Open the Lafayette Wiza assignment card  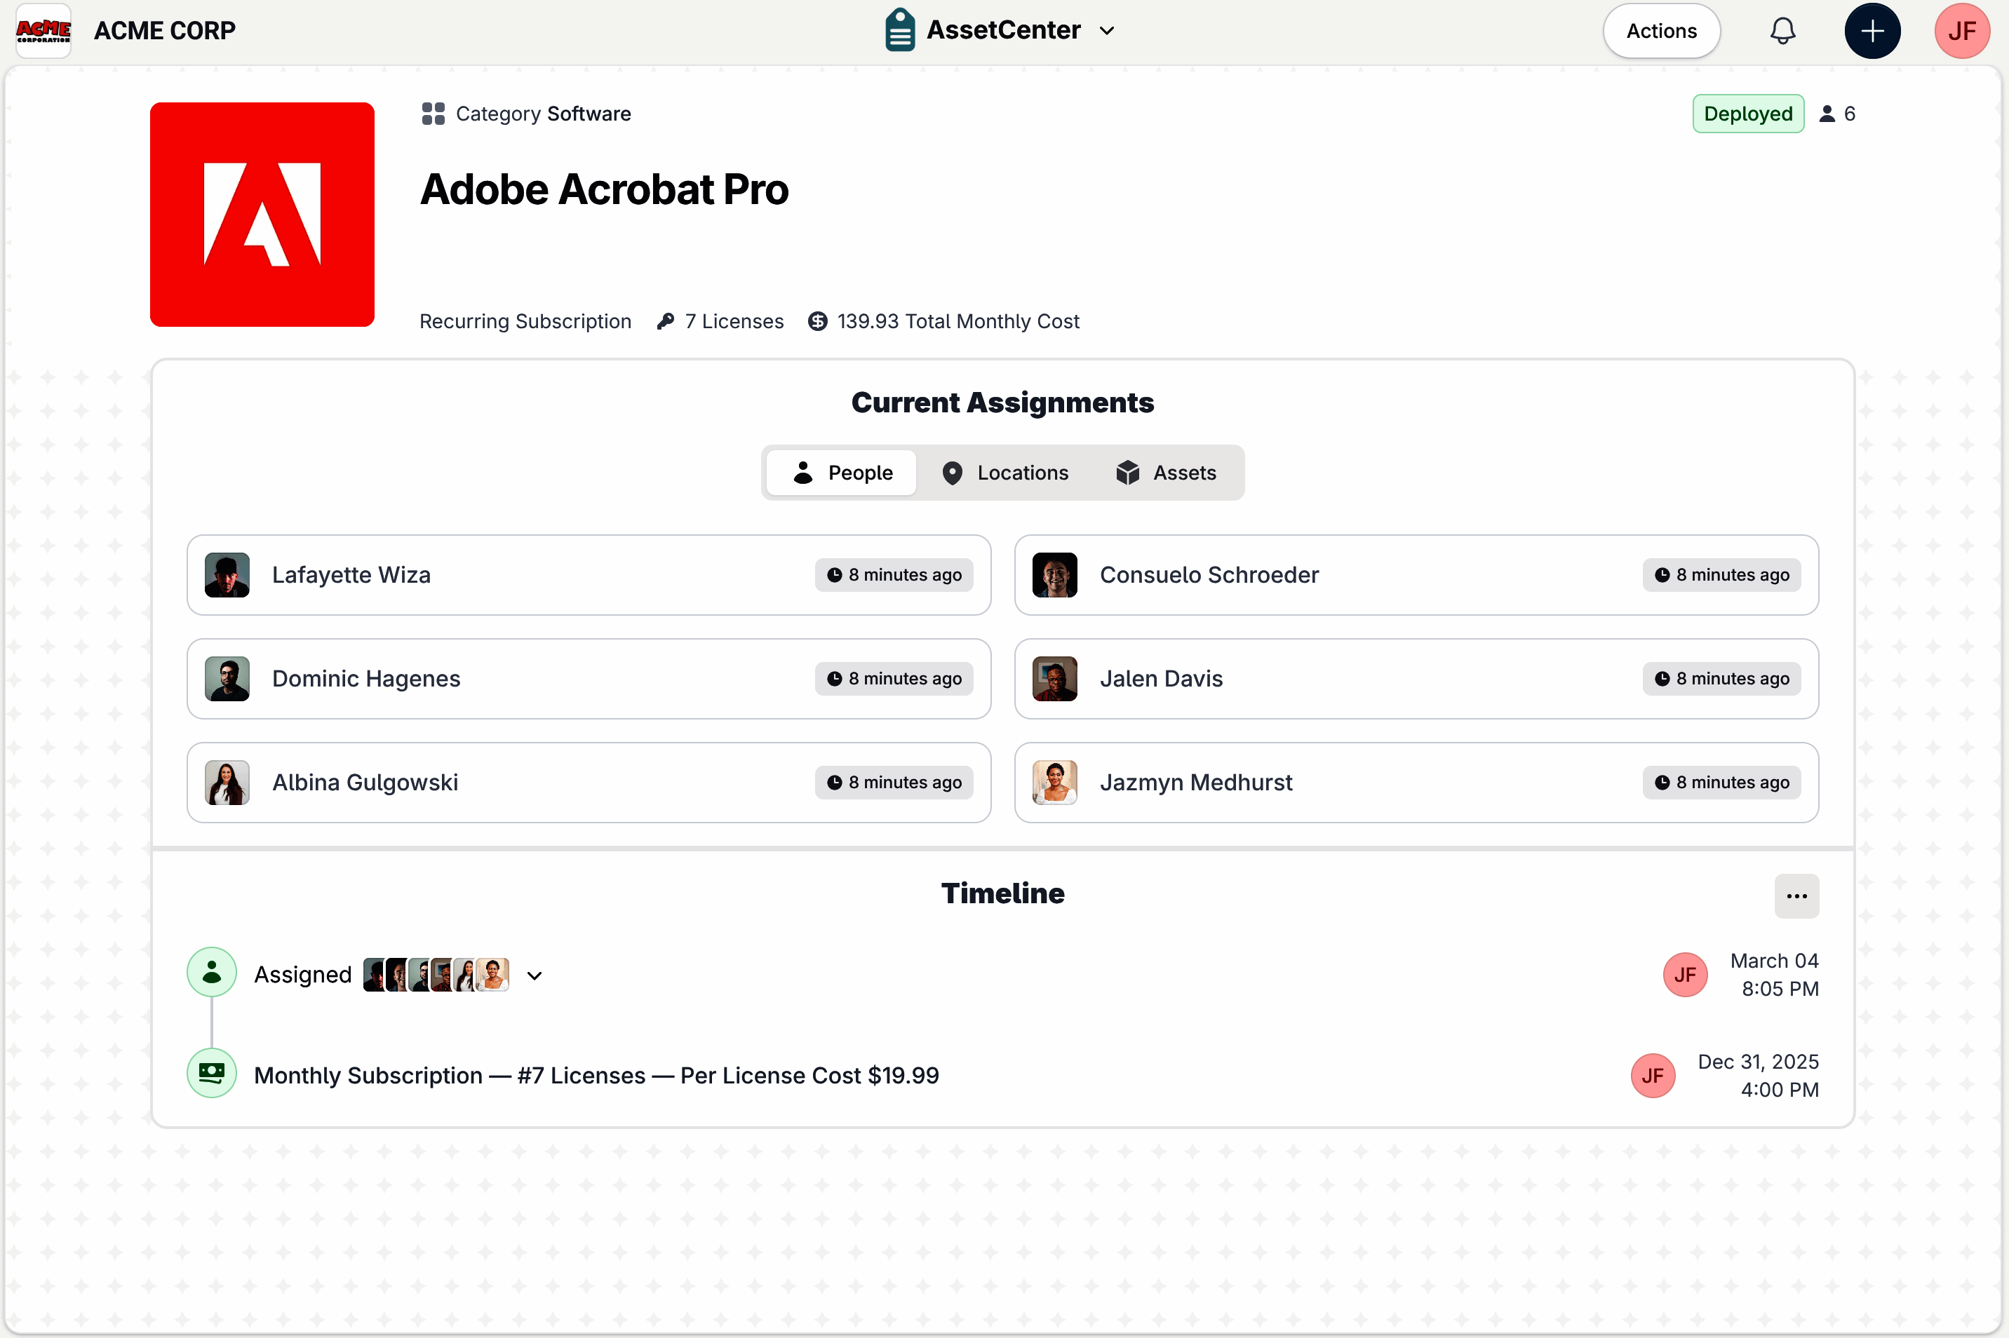589,575
